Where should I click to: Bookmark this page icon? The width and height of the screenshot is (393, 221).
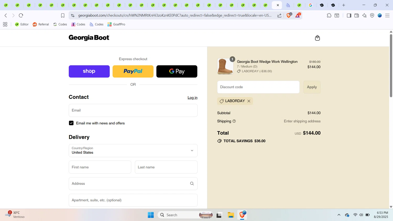(63, 16)
